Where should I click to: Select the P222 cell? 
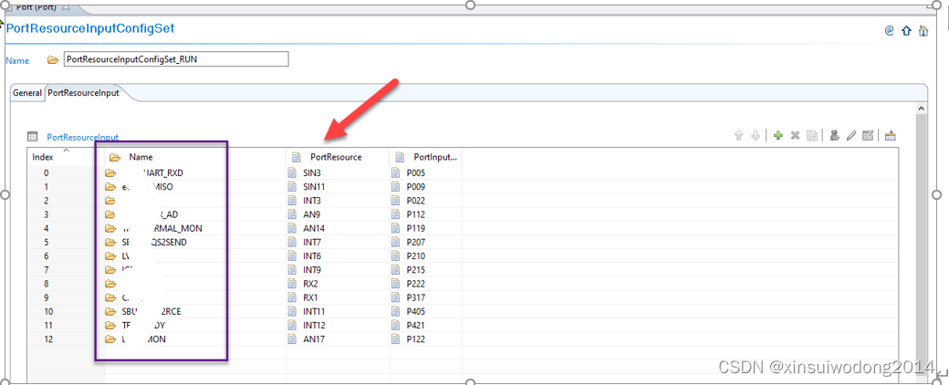click(x=416, y=284)
